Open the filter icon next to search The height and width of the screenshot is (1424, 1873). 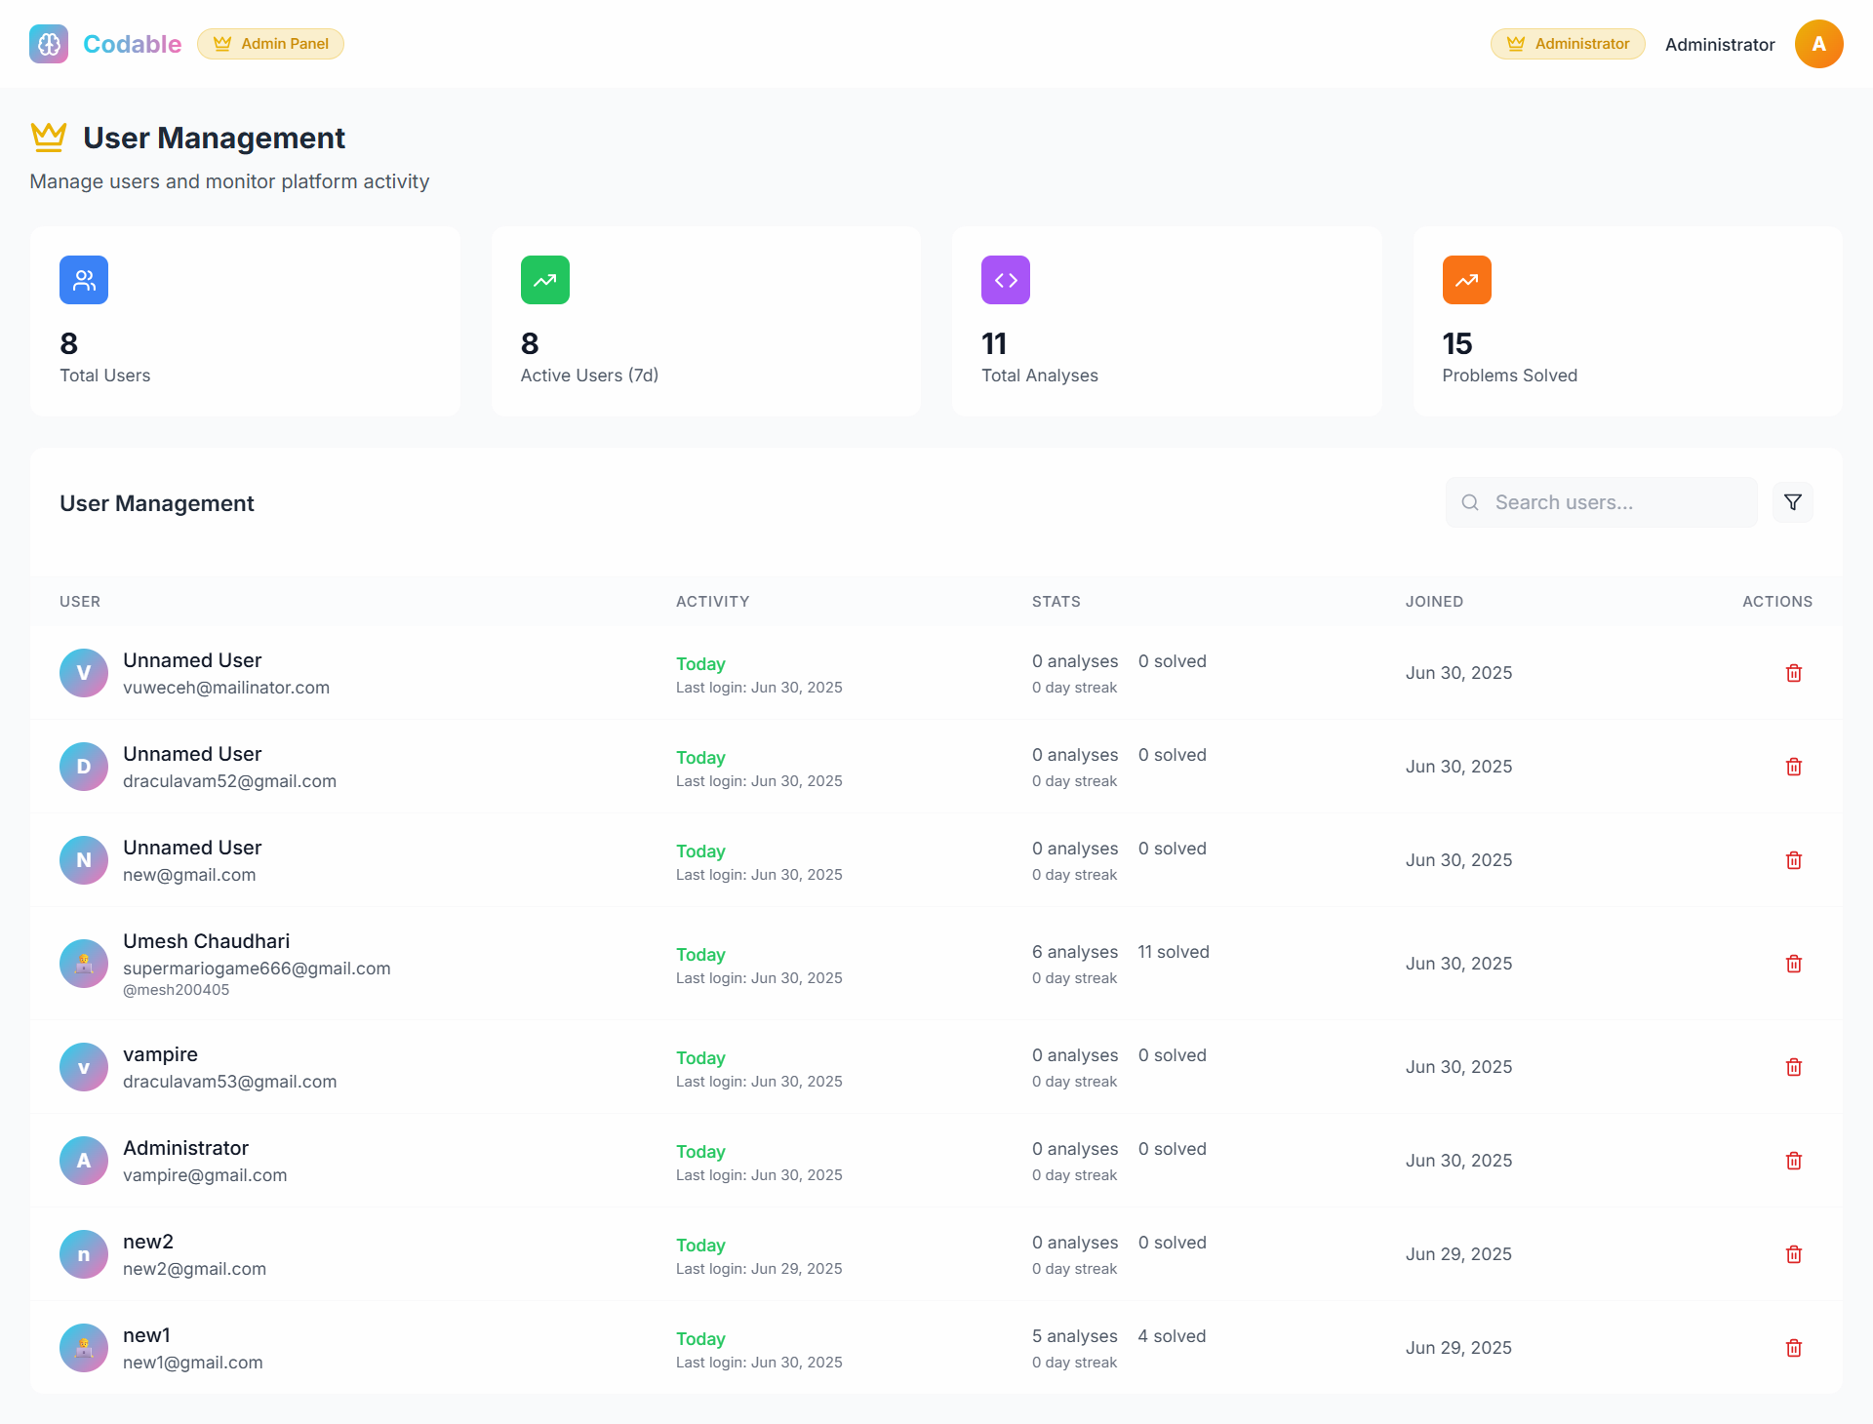1793,502
